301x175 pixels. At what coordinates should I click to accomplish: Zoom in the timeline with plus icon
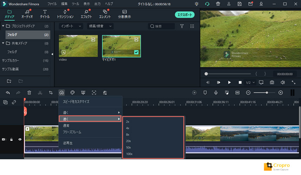click(281, 93)
